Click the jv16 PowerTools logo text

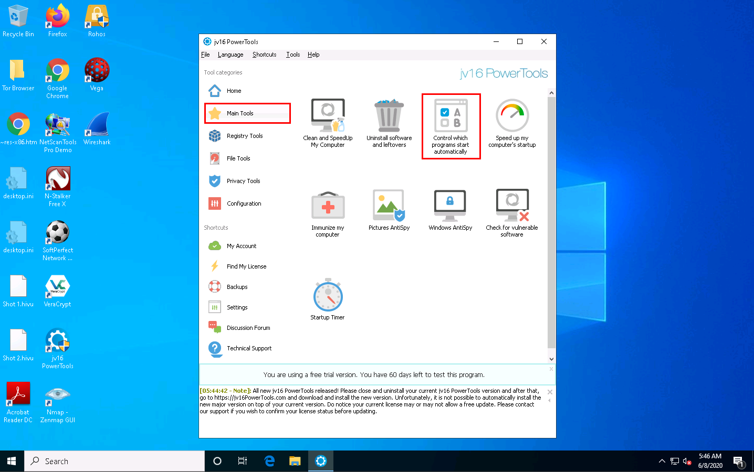pyautogui.click(x=504, y=73)
